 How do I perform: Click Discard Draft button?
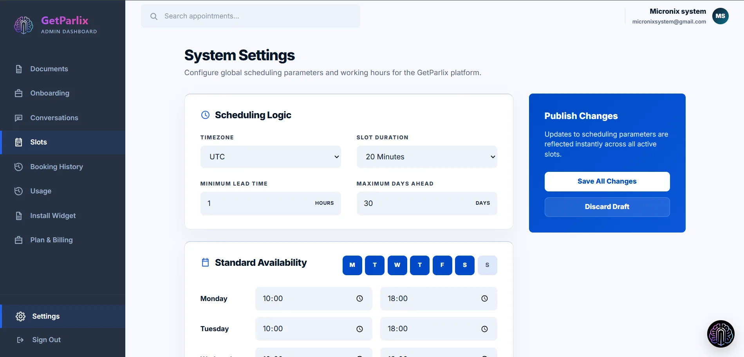click(607, 207)
